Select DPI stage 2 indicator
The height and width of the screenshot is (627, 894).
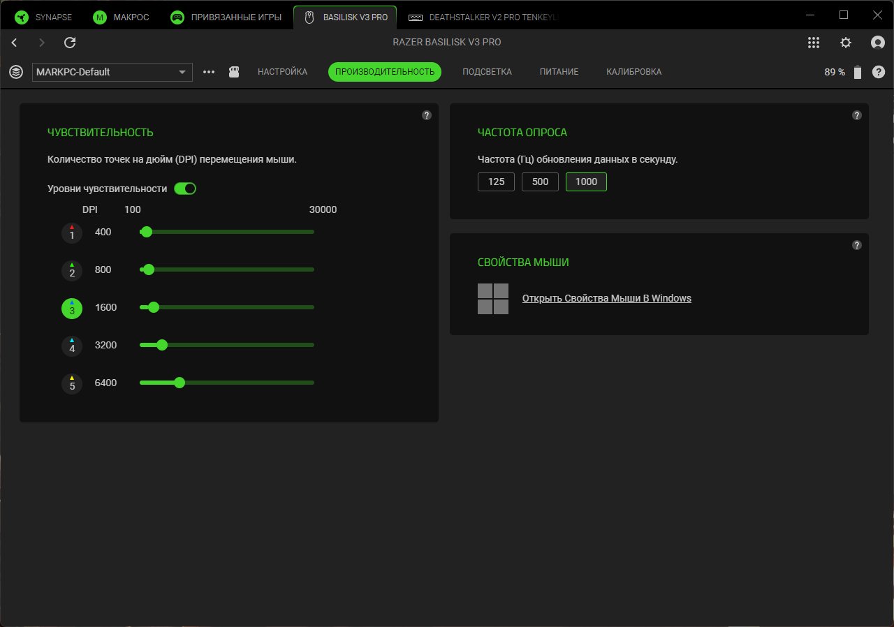pyautogui.click(x=72, y=270)
